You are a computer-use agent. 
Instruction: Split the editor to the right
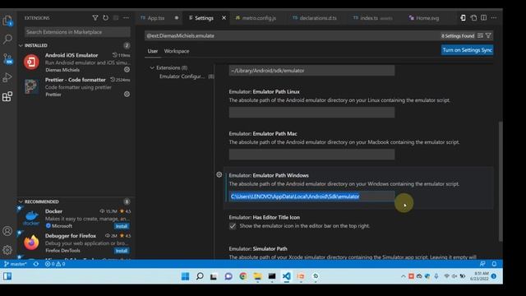[x=484, y=18]
